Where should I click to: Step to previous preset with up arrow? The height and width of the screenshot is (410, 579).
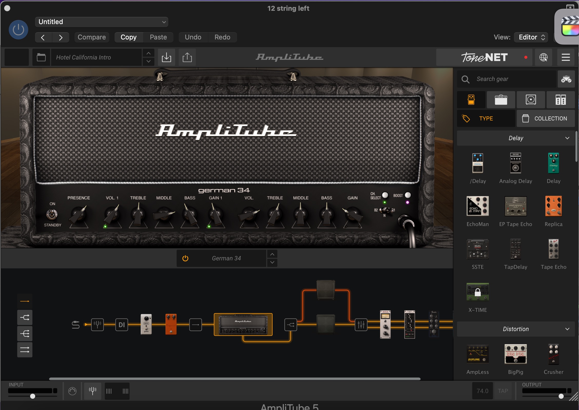tap(148, 53)
